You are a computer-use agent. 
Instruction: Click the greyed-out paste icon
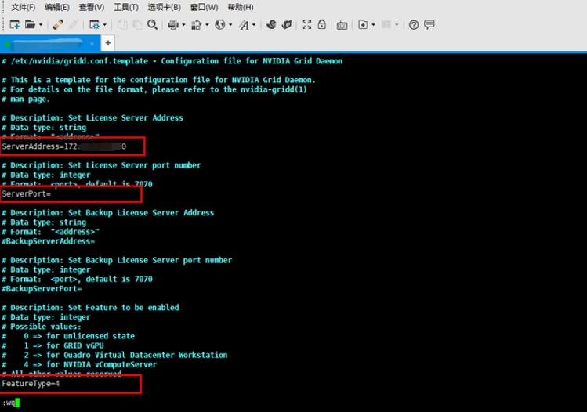[137, 25]
